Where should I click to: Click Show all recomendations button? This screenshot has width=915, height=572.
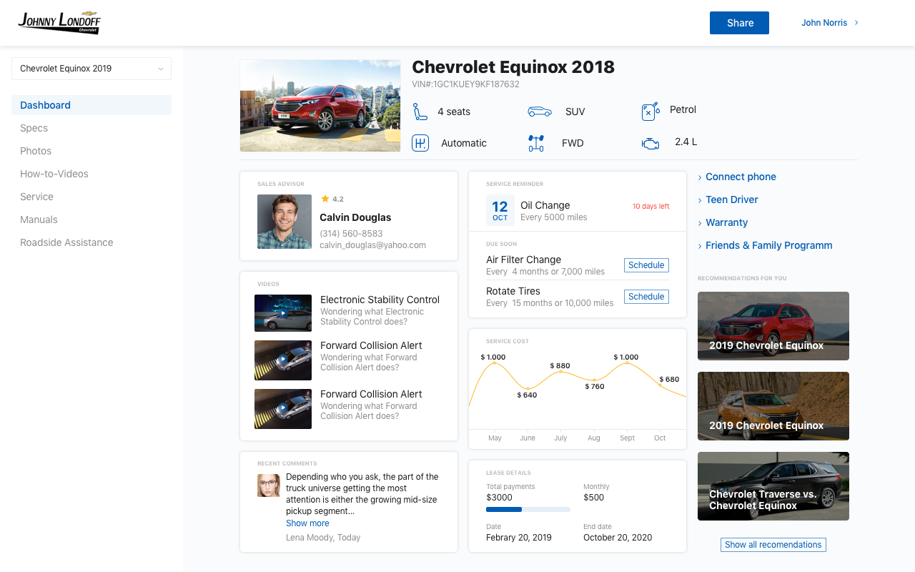click(773, 545)
